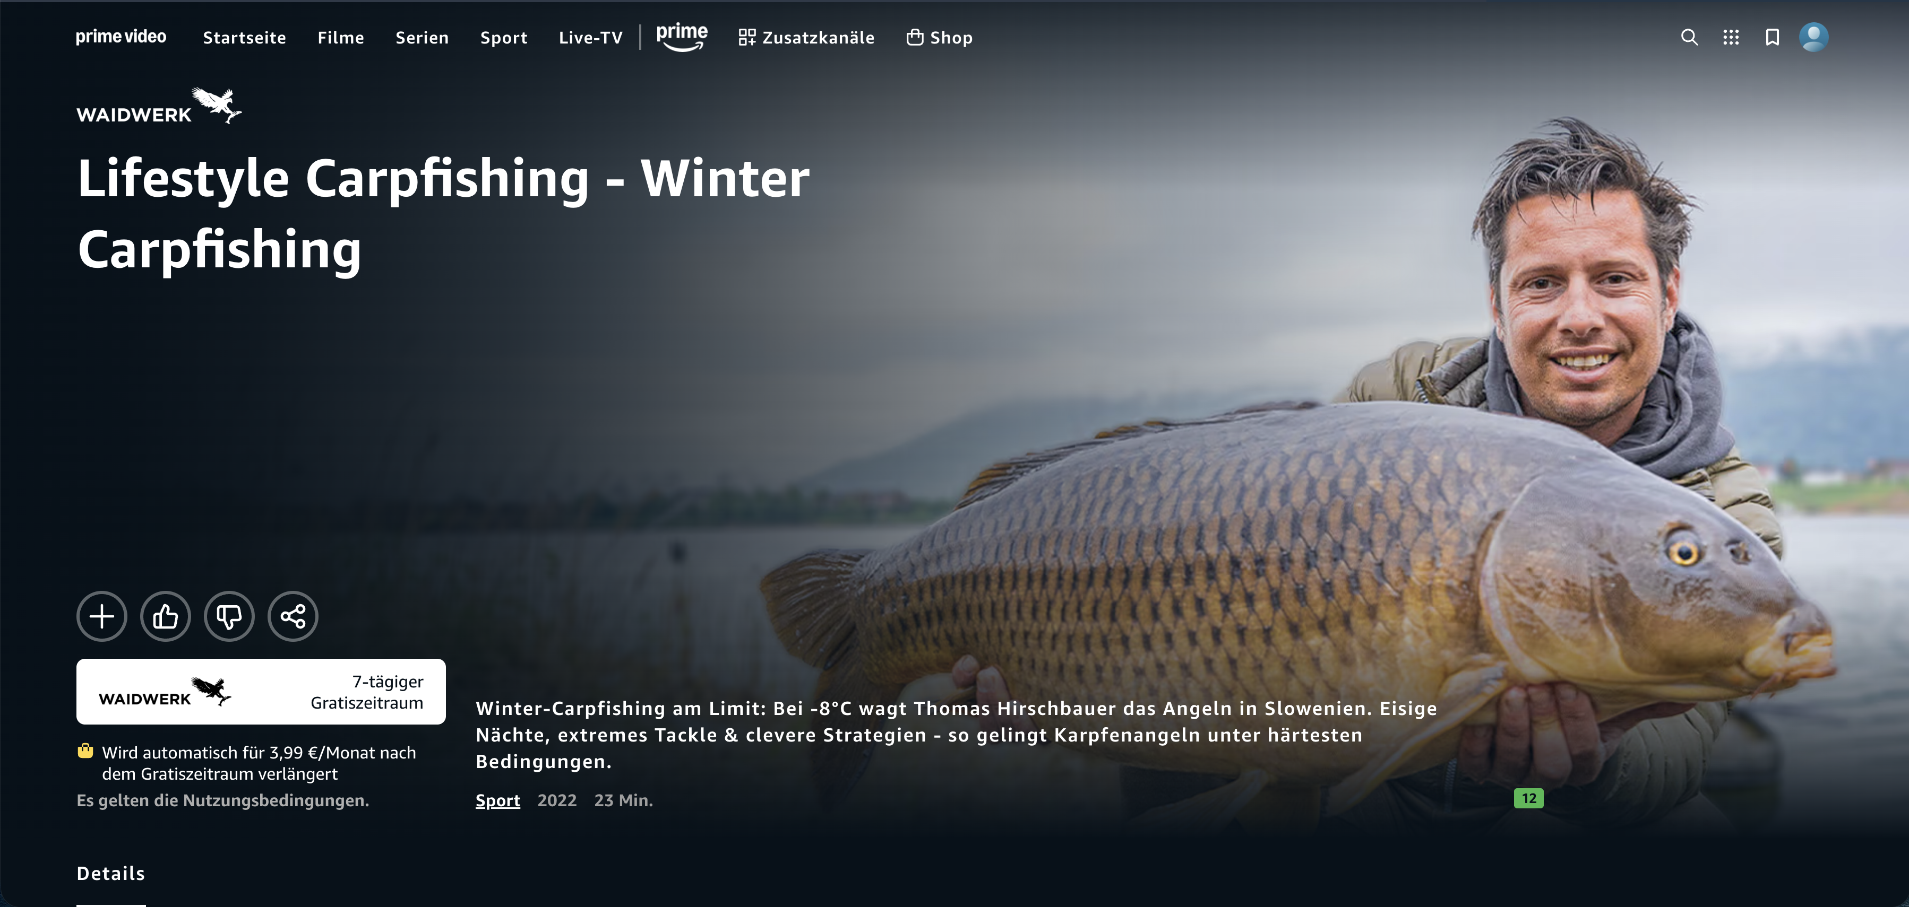Open the Shop link
The width and height of the screenshot is (1909, 907).
tap(939, 38)
